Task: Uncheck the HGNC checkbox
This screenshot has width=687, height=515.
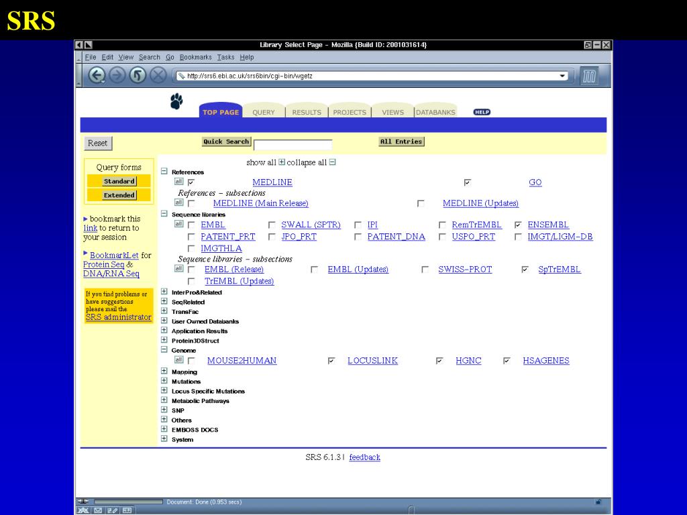Action: pos(439,360)
